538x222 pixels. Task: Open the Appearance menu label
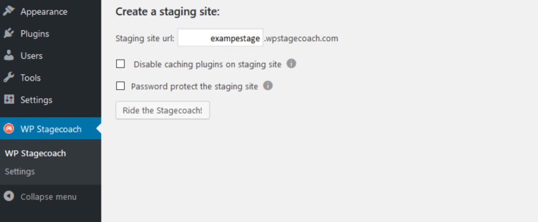(44, 12)
